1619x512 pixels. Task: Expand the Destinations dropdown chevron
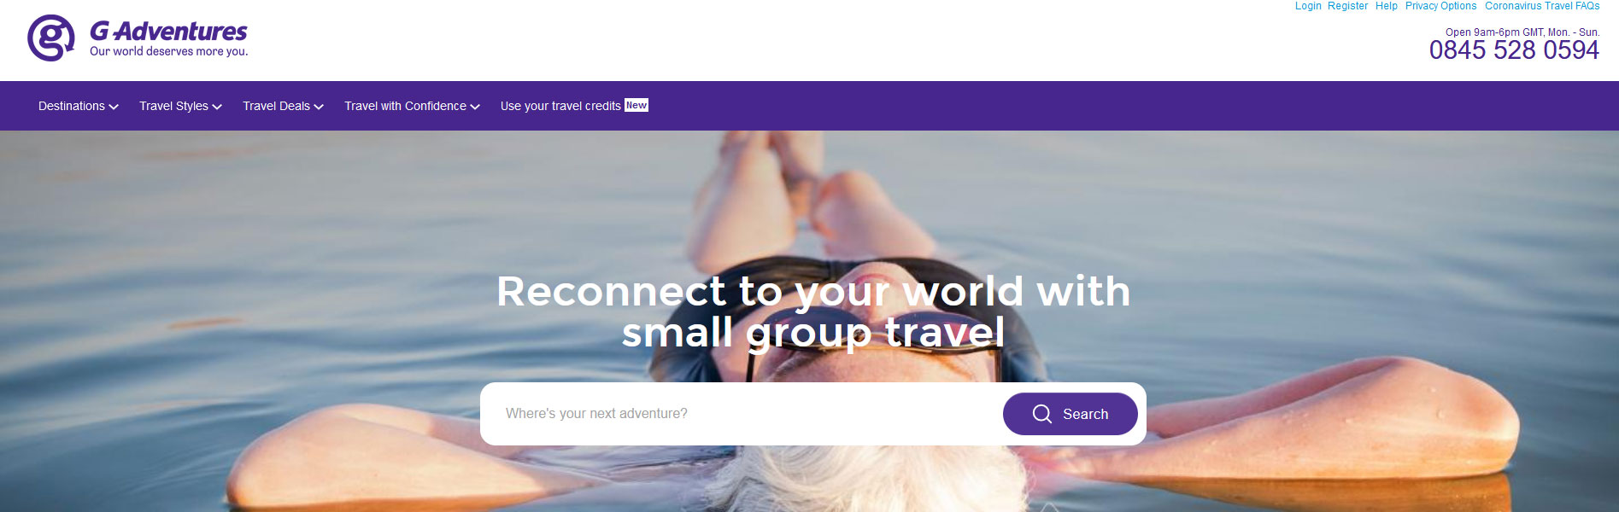tap(114, 107)
